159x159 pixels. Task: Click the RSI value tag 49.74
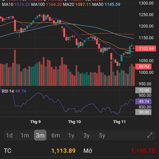[143, 101]
